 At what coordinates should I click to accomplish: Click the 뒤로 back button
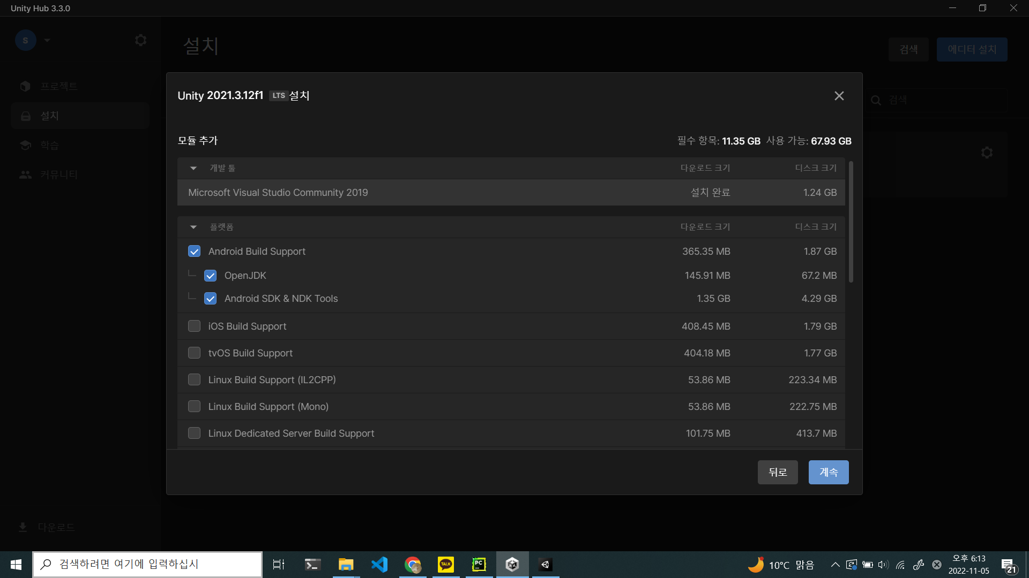click(x=777, y=472)
